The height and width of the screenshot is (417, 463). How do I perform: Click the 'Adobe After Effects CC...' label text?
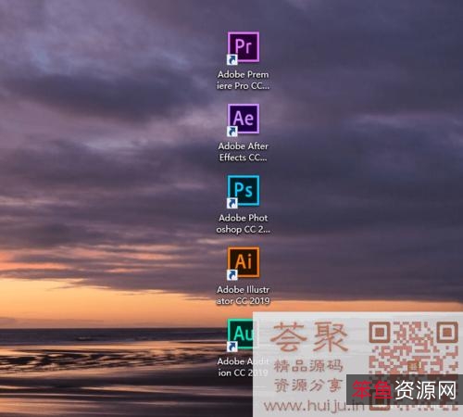click(244, 152)
